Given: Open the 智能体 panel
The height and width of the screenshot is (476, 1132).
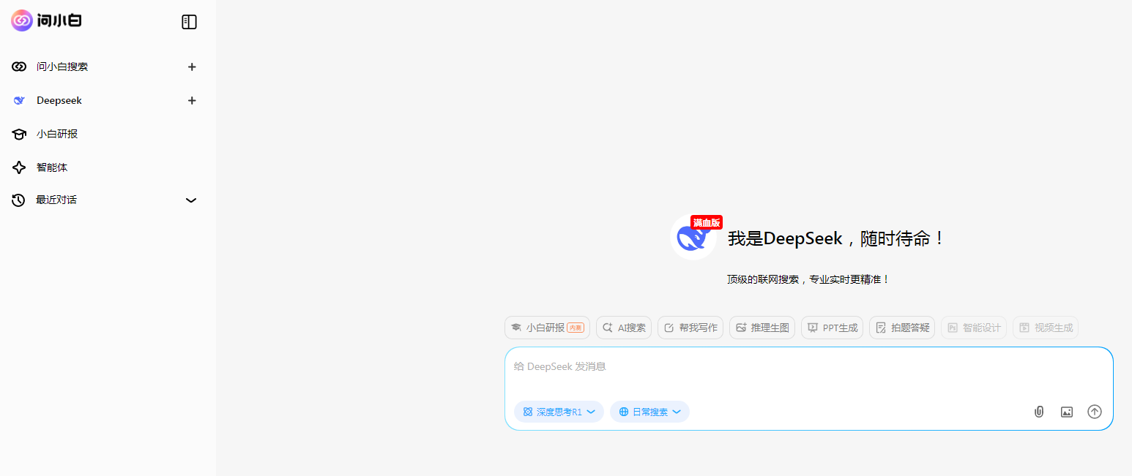Looking at the screenshot, I should coord(51,167).
